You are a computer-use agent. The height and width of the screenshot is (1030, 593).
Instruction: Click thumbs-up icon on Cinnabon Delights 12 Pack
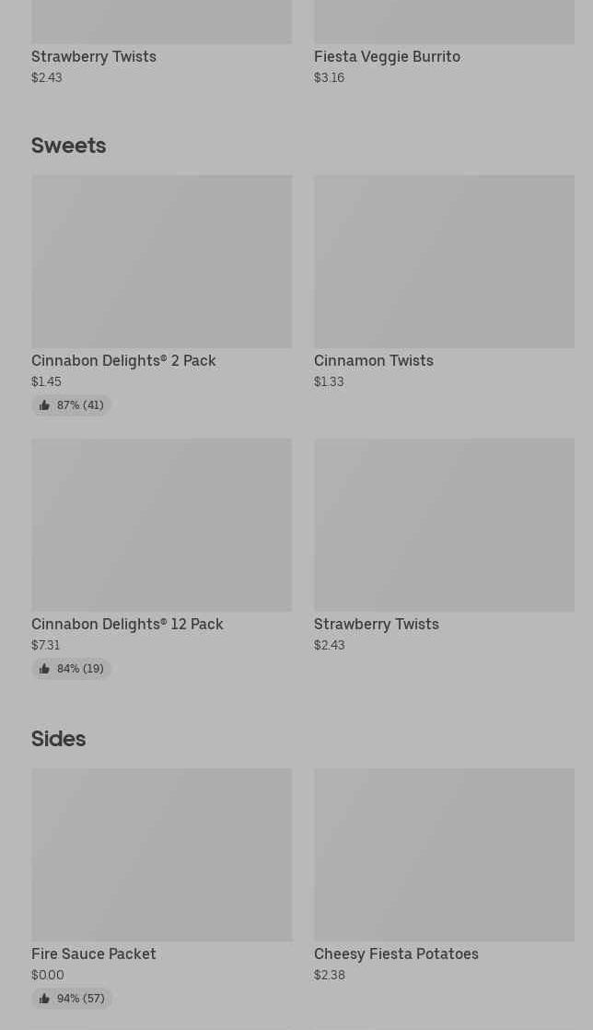click(x=44, y=669)
